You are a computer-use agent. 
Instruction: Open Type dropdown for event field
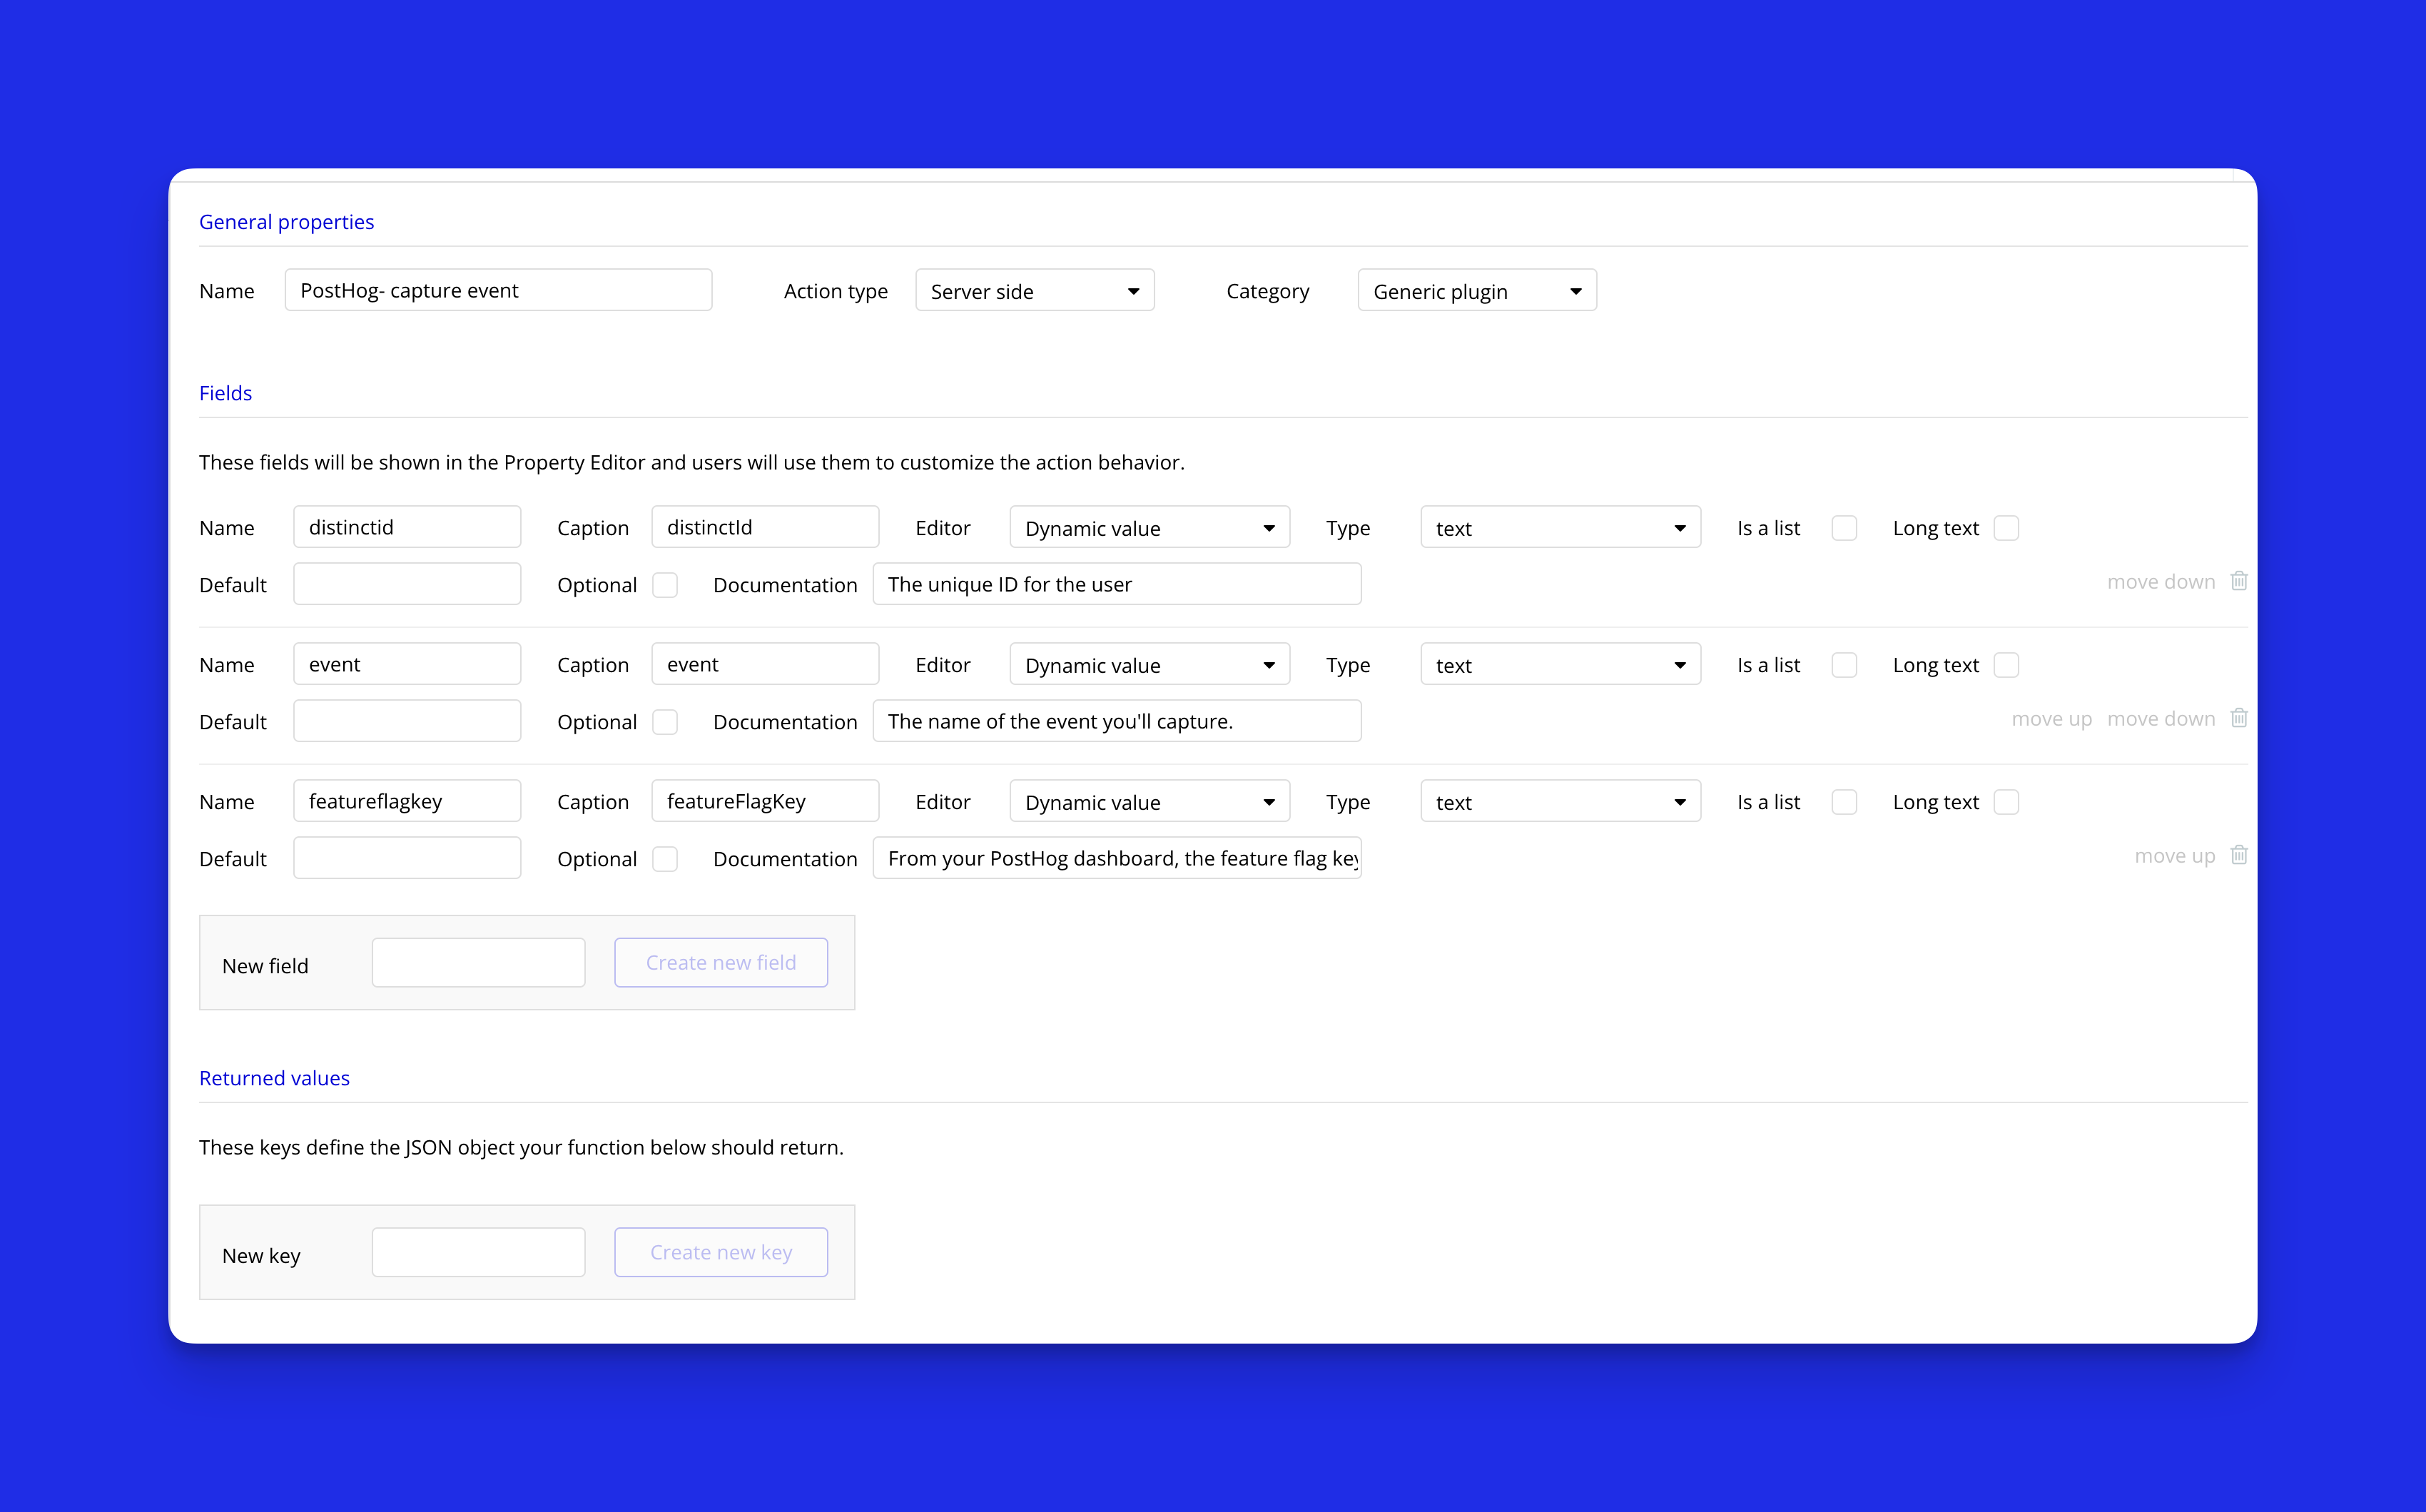pos(1559,665)
